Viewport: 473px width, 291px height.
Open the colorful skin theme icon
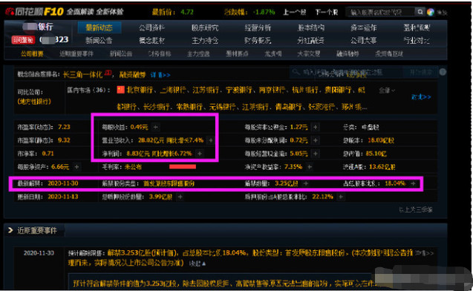pos(431,12)
